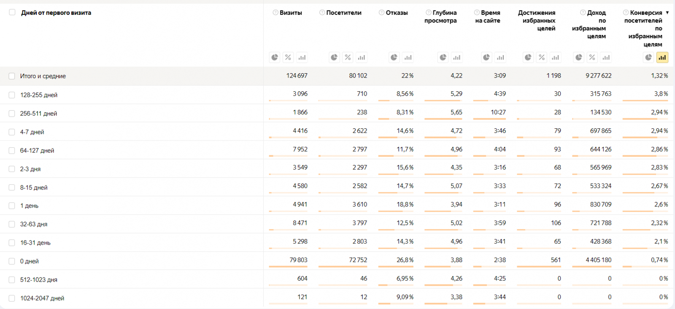
Task: Switch the Посетители column to percent view
Action: [348, 57]
